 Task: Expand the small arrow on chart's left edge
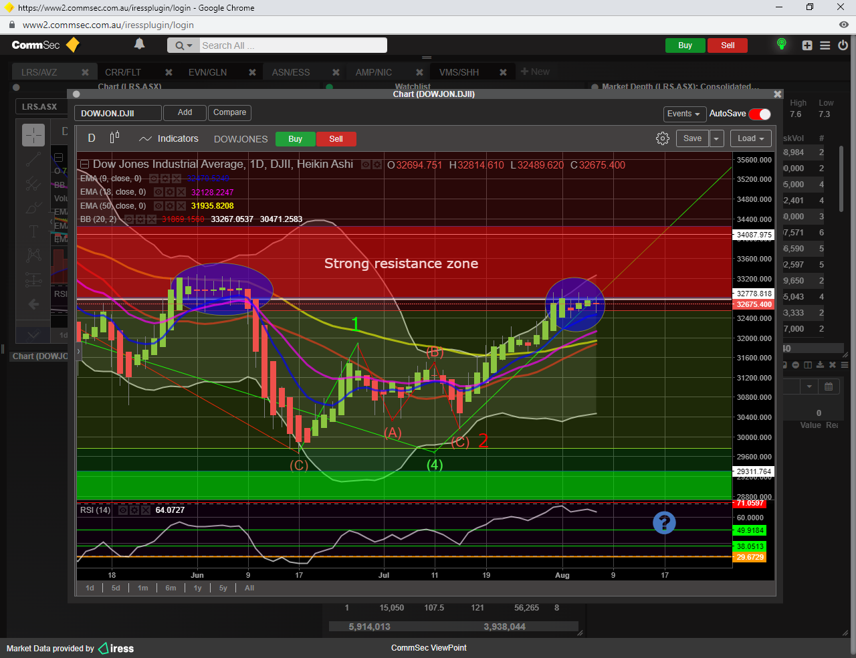pyautogui.click(x=78, y=350)
